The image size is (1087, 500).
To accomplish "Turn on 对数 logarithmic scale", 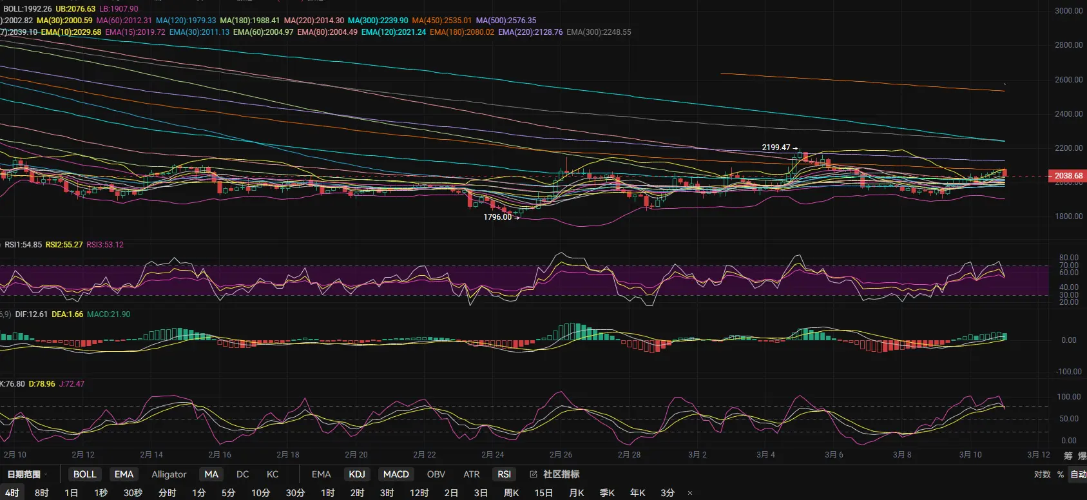I will click(x=1042, y=474).
